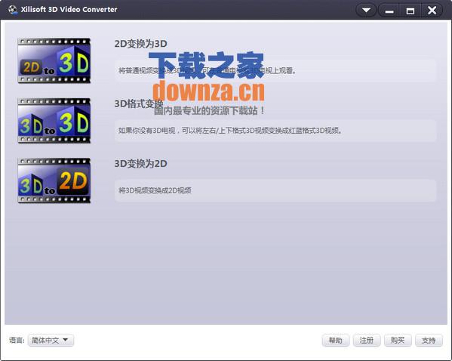Select the 3D变换为2D heading
This screenshot has height=361, width=452.
(140, 164)
